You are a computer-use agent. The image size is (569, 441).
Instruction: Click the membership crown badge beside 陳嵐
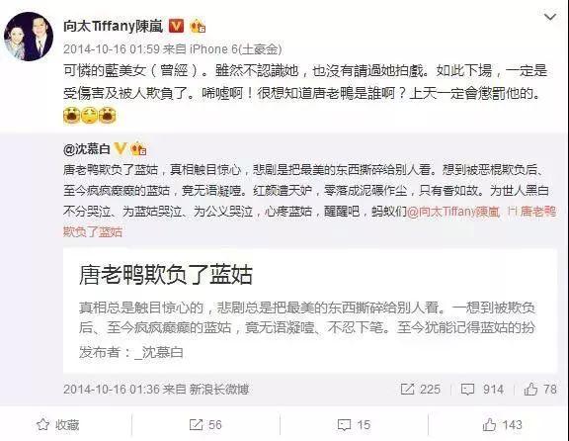click(x=198, y=26)
